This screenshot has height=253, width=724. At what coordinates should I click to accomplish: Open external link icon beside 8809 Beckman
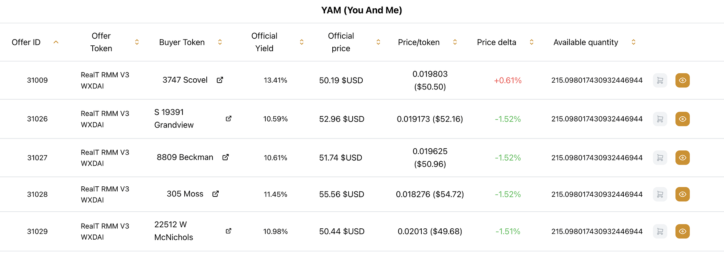[x=226, y=157]
